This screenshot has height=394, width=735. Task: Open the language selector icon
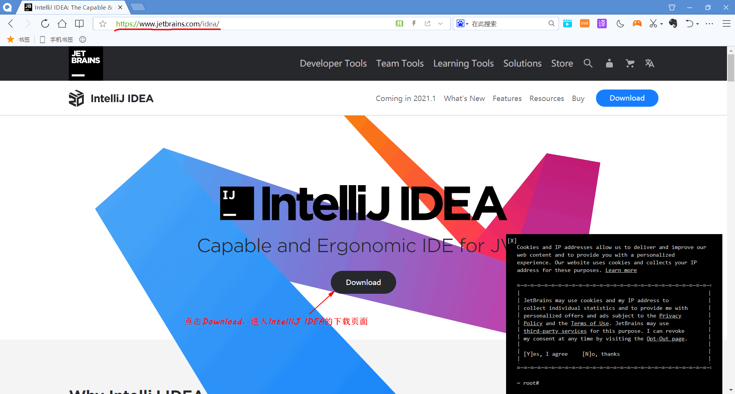[650, 63]
